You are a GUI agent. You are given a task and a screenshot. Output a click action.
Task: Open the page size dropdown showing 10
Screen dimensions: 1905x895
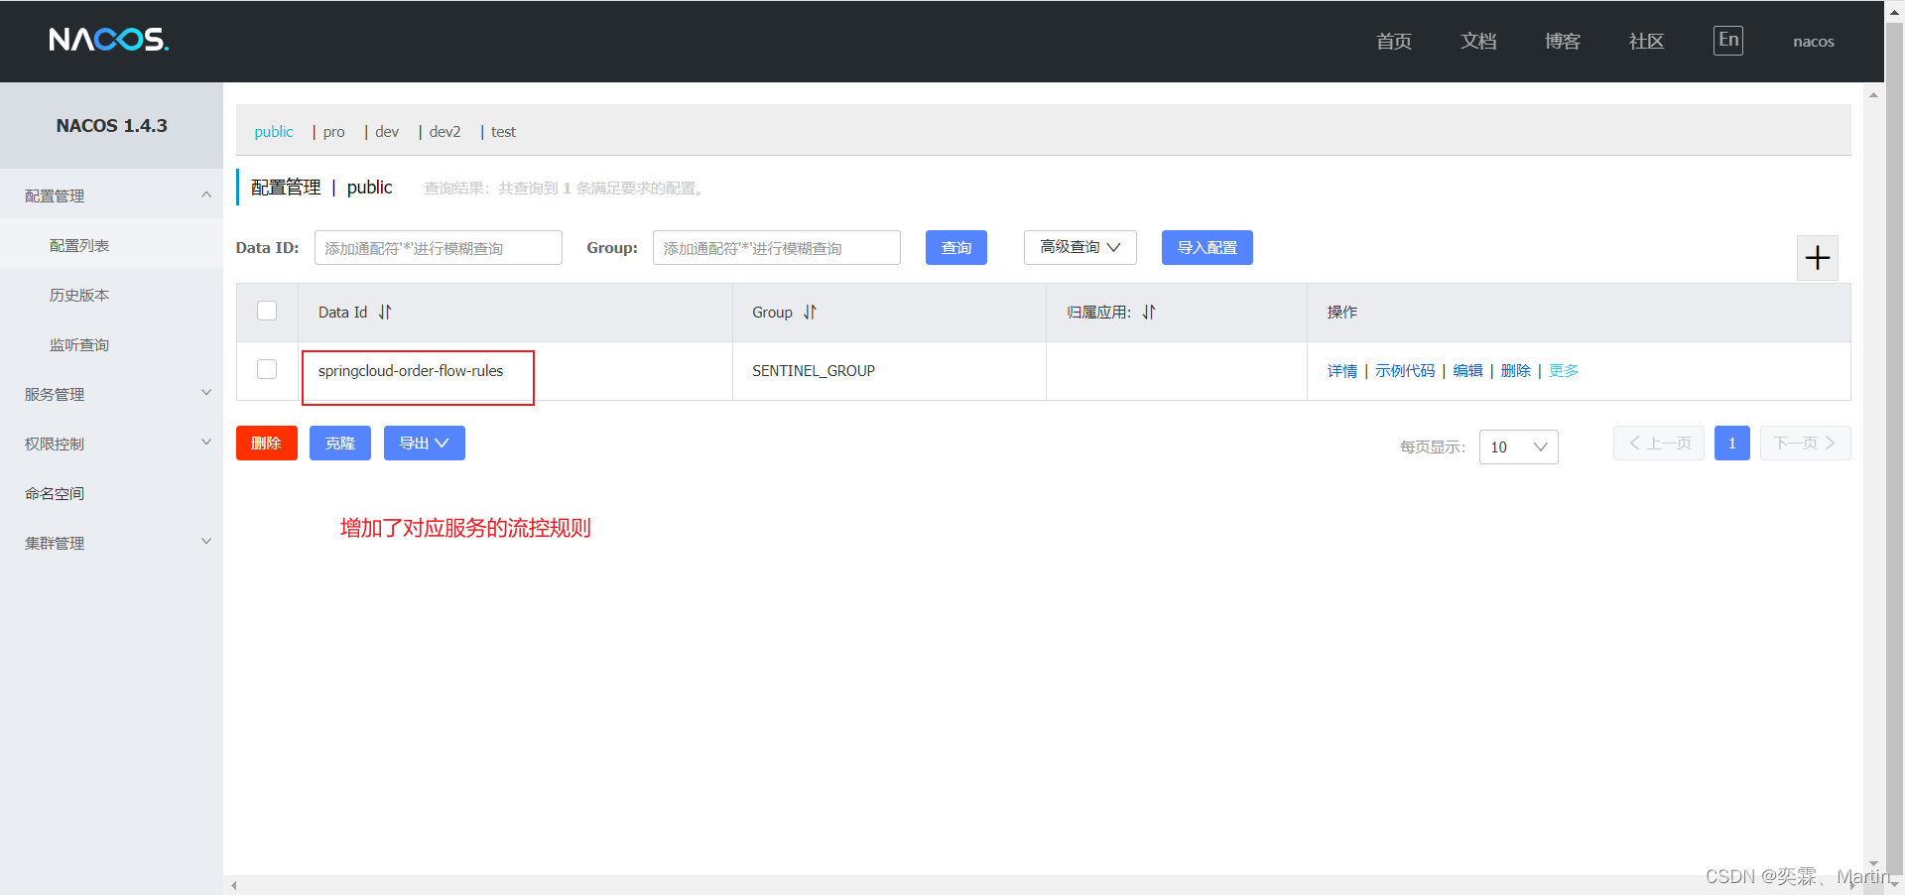1518,447
